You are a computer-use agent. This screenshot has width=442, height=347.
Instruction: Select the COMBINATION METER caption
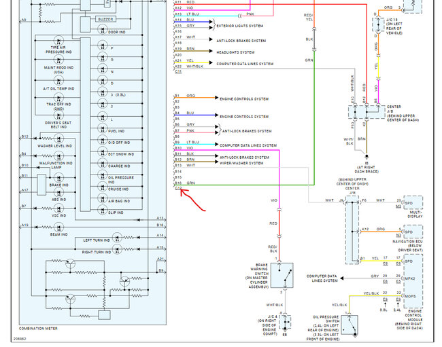tap(38, 329)
